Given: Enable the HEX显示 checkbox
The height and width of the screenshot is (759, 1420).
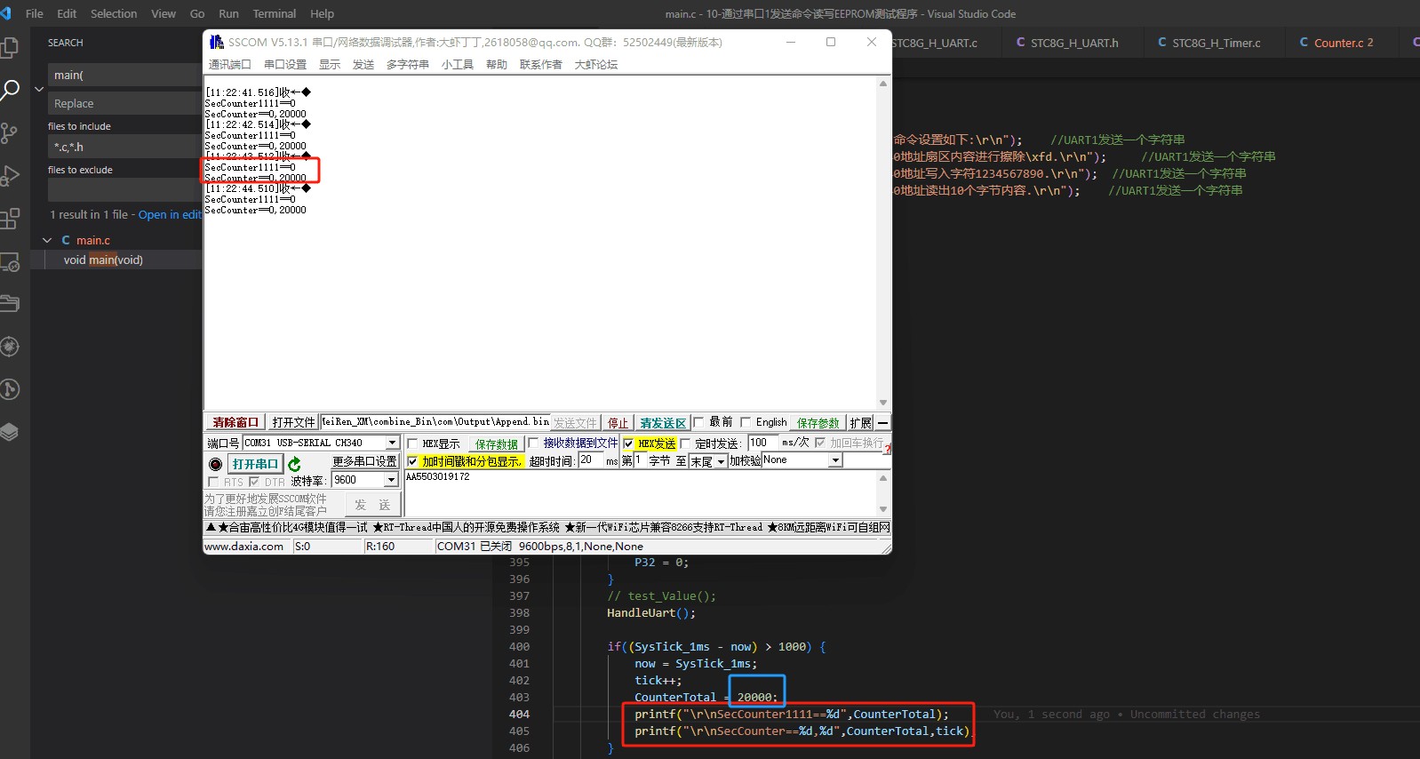Looking at the screenshot, I should point(412,443).
